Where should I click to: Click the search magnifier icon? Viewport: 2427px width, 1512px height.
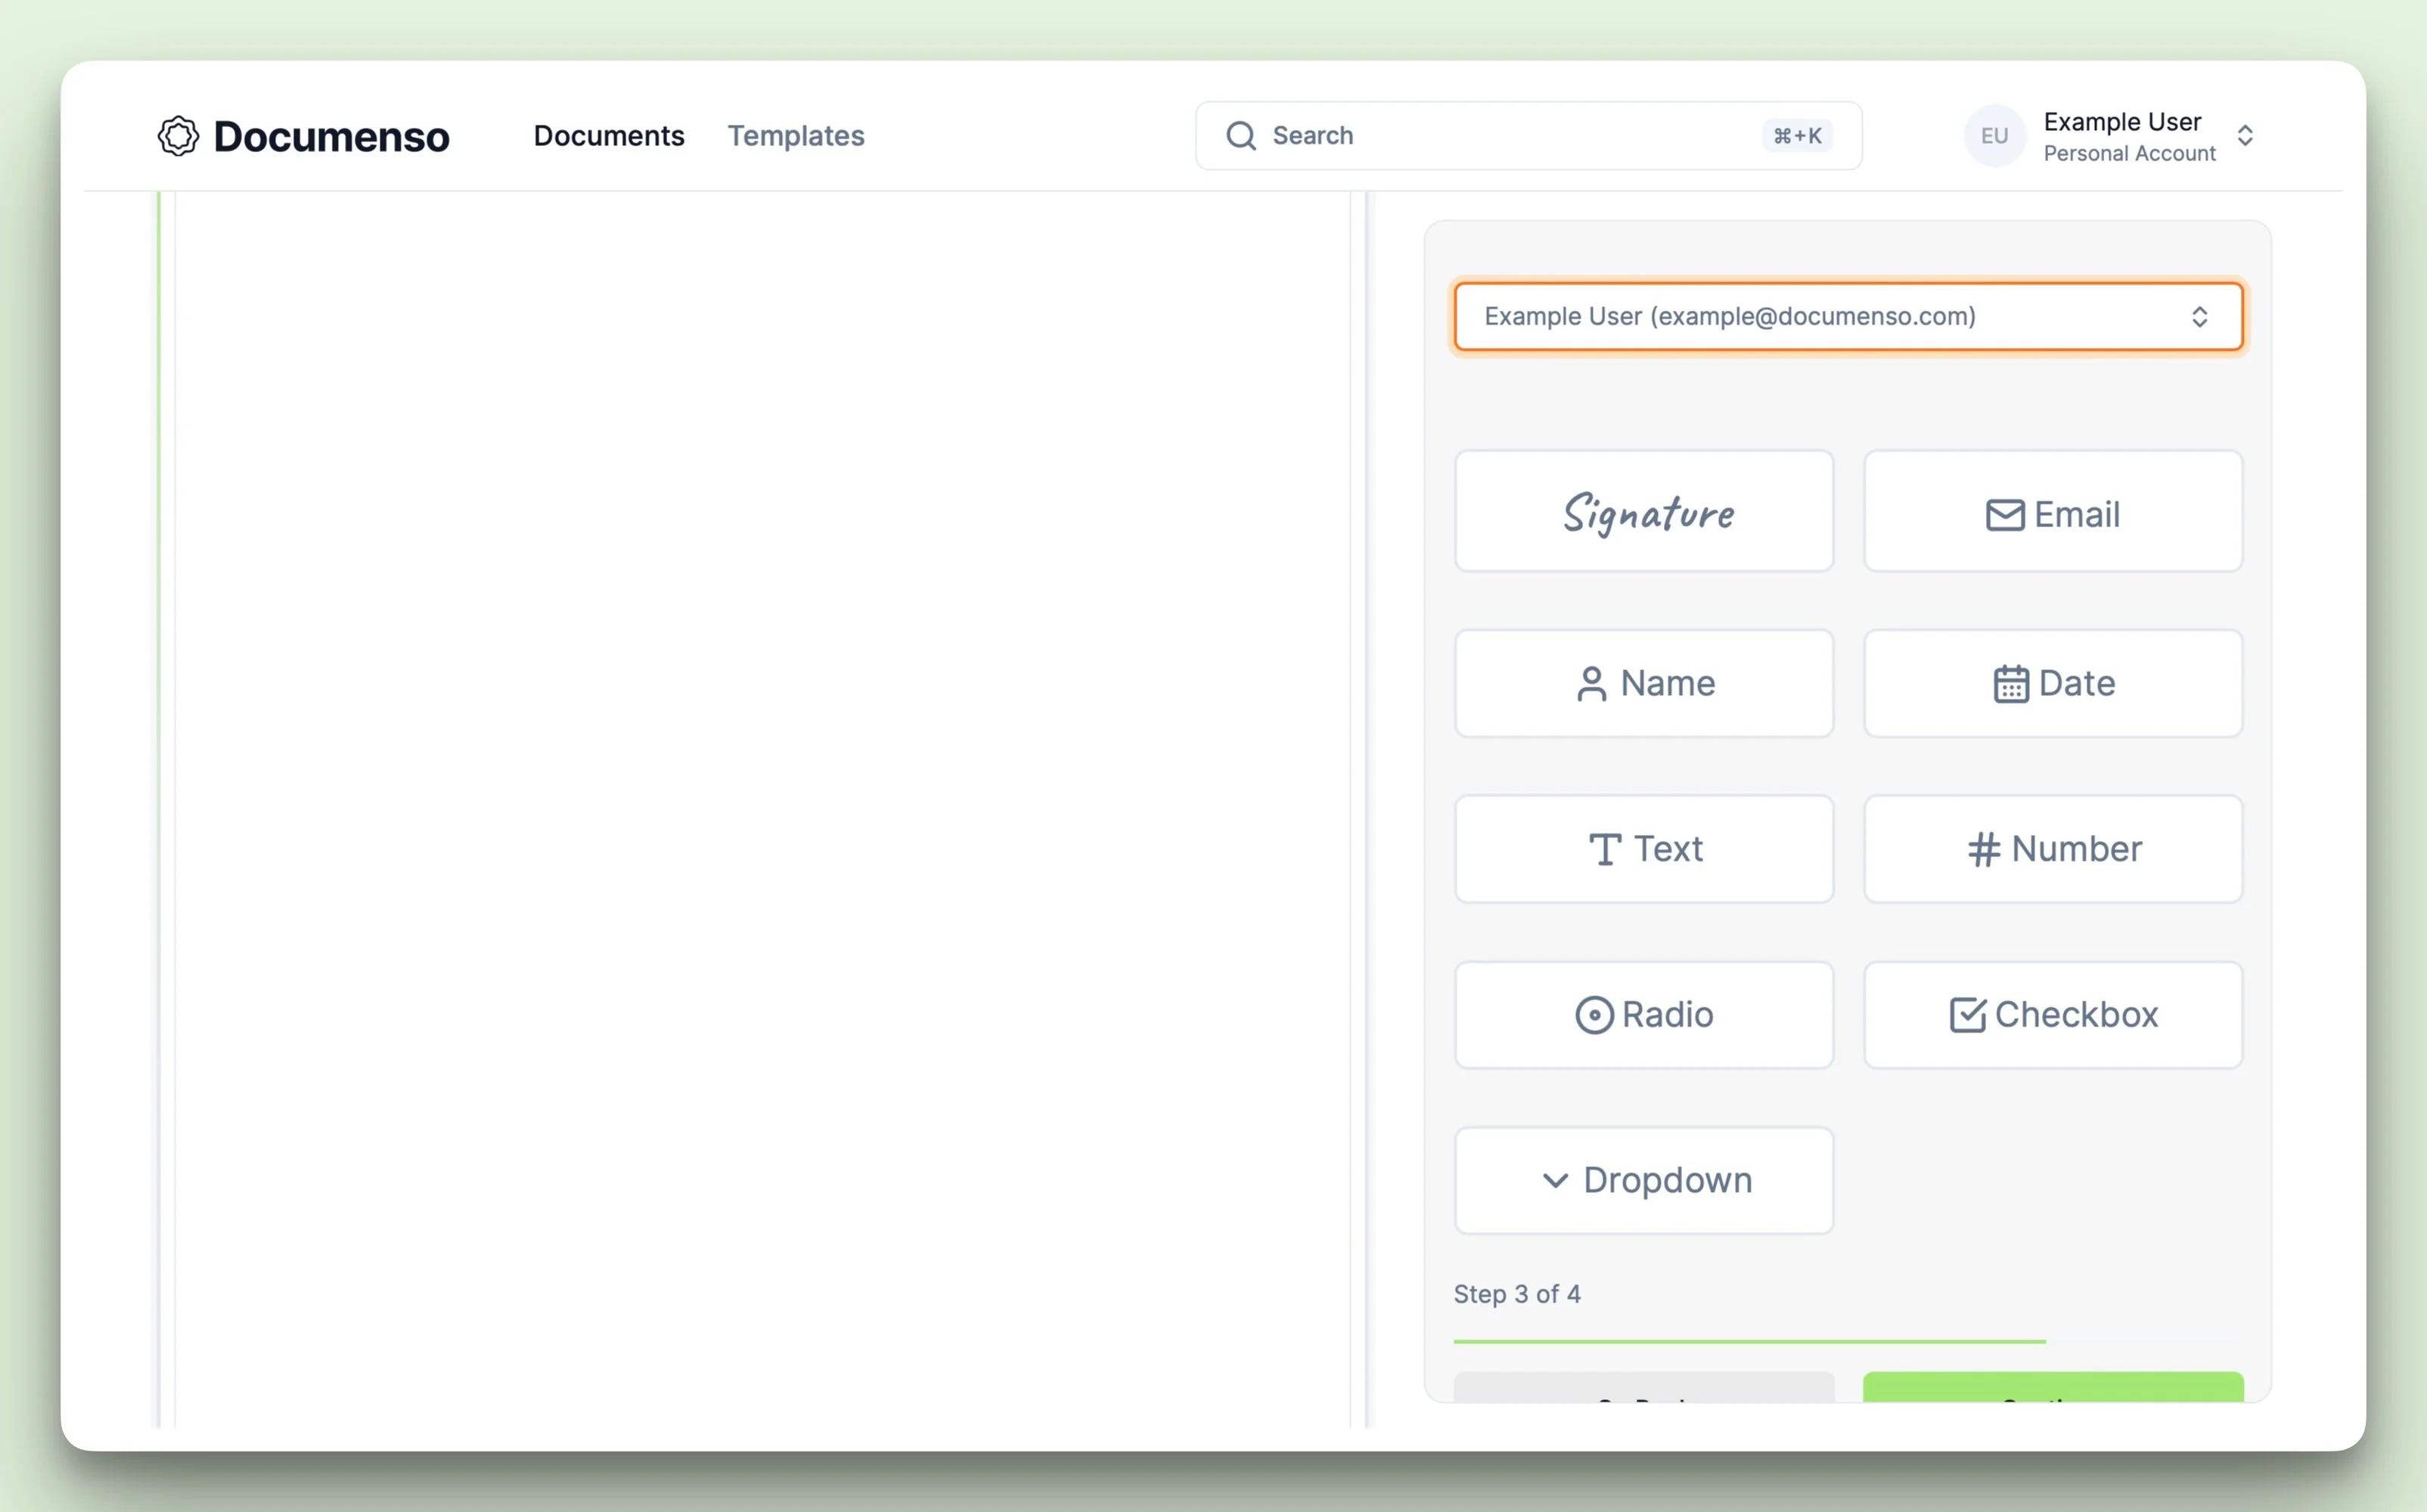[1240, 136]
